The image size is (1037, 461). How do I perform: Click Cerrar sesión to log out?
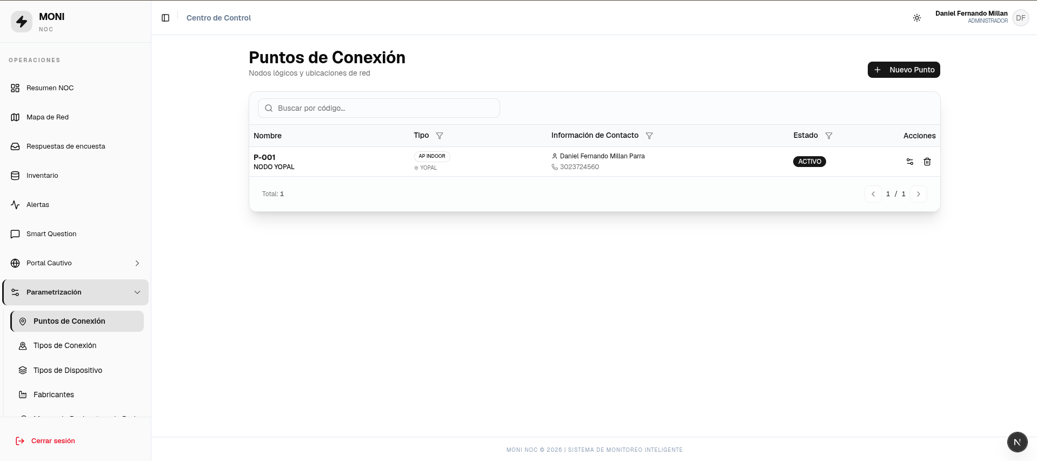pyautogui.click(x=45, y=441)
